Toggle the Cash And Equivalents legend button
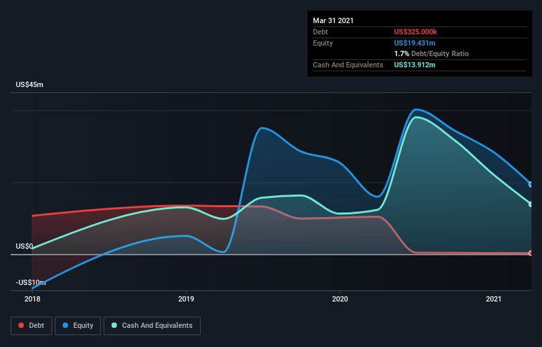 [x=152, y=326]
